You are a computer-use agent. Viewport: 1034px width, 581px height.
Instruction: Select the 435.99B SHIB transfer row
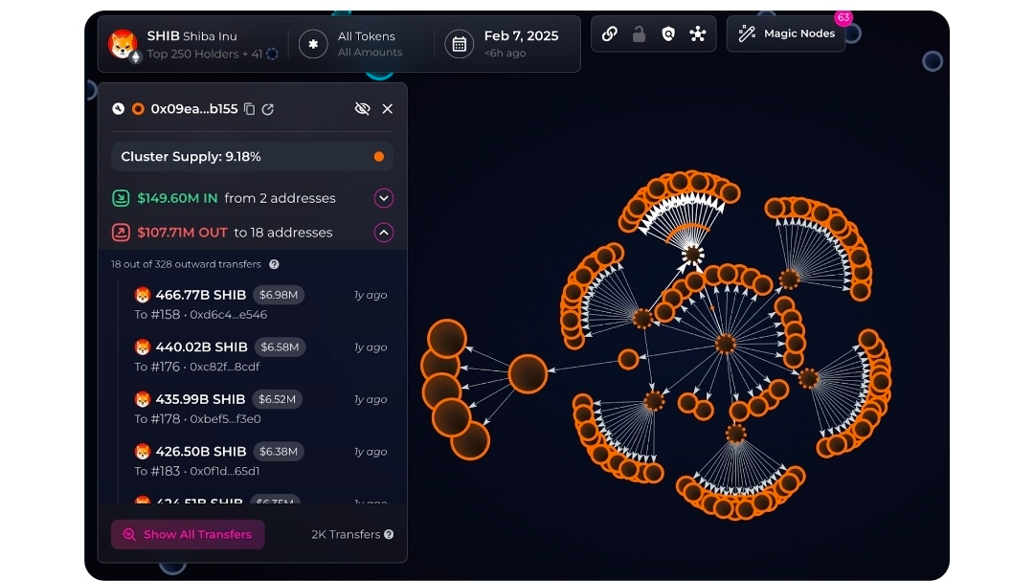[x=260, y=408]
